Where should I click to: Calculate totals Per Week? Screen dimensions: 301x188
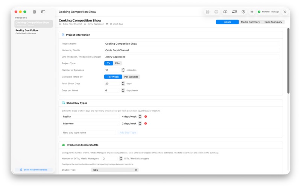point(113,77)
